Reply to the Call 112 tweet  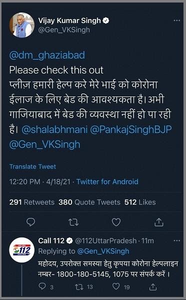42,286
